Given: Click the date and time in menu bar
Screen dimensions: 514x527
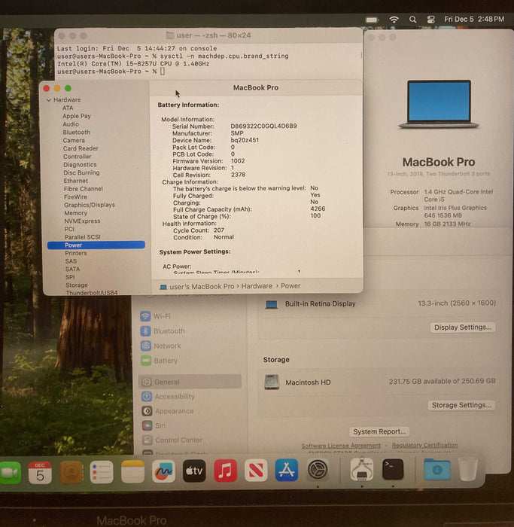Looking at the screenshot, I should click(474, 19).
